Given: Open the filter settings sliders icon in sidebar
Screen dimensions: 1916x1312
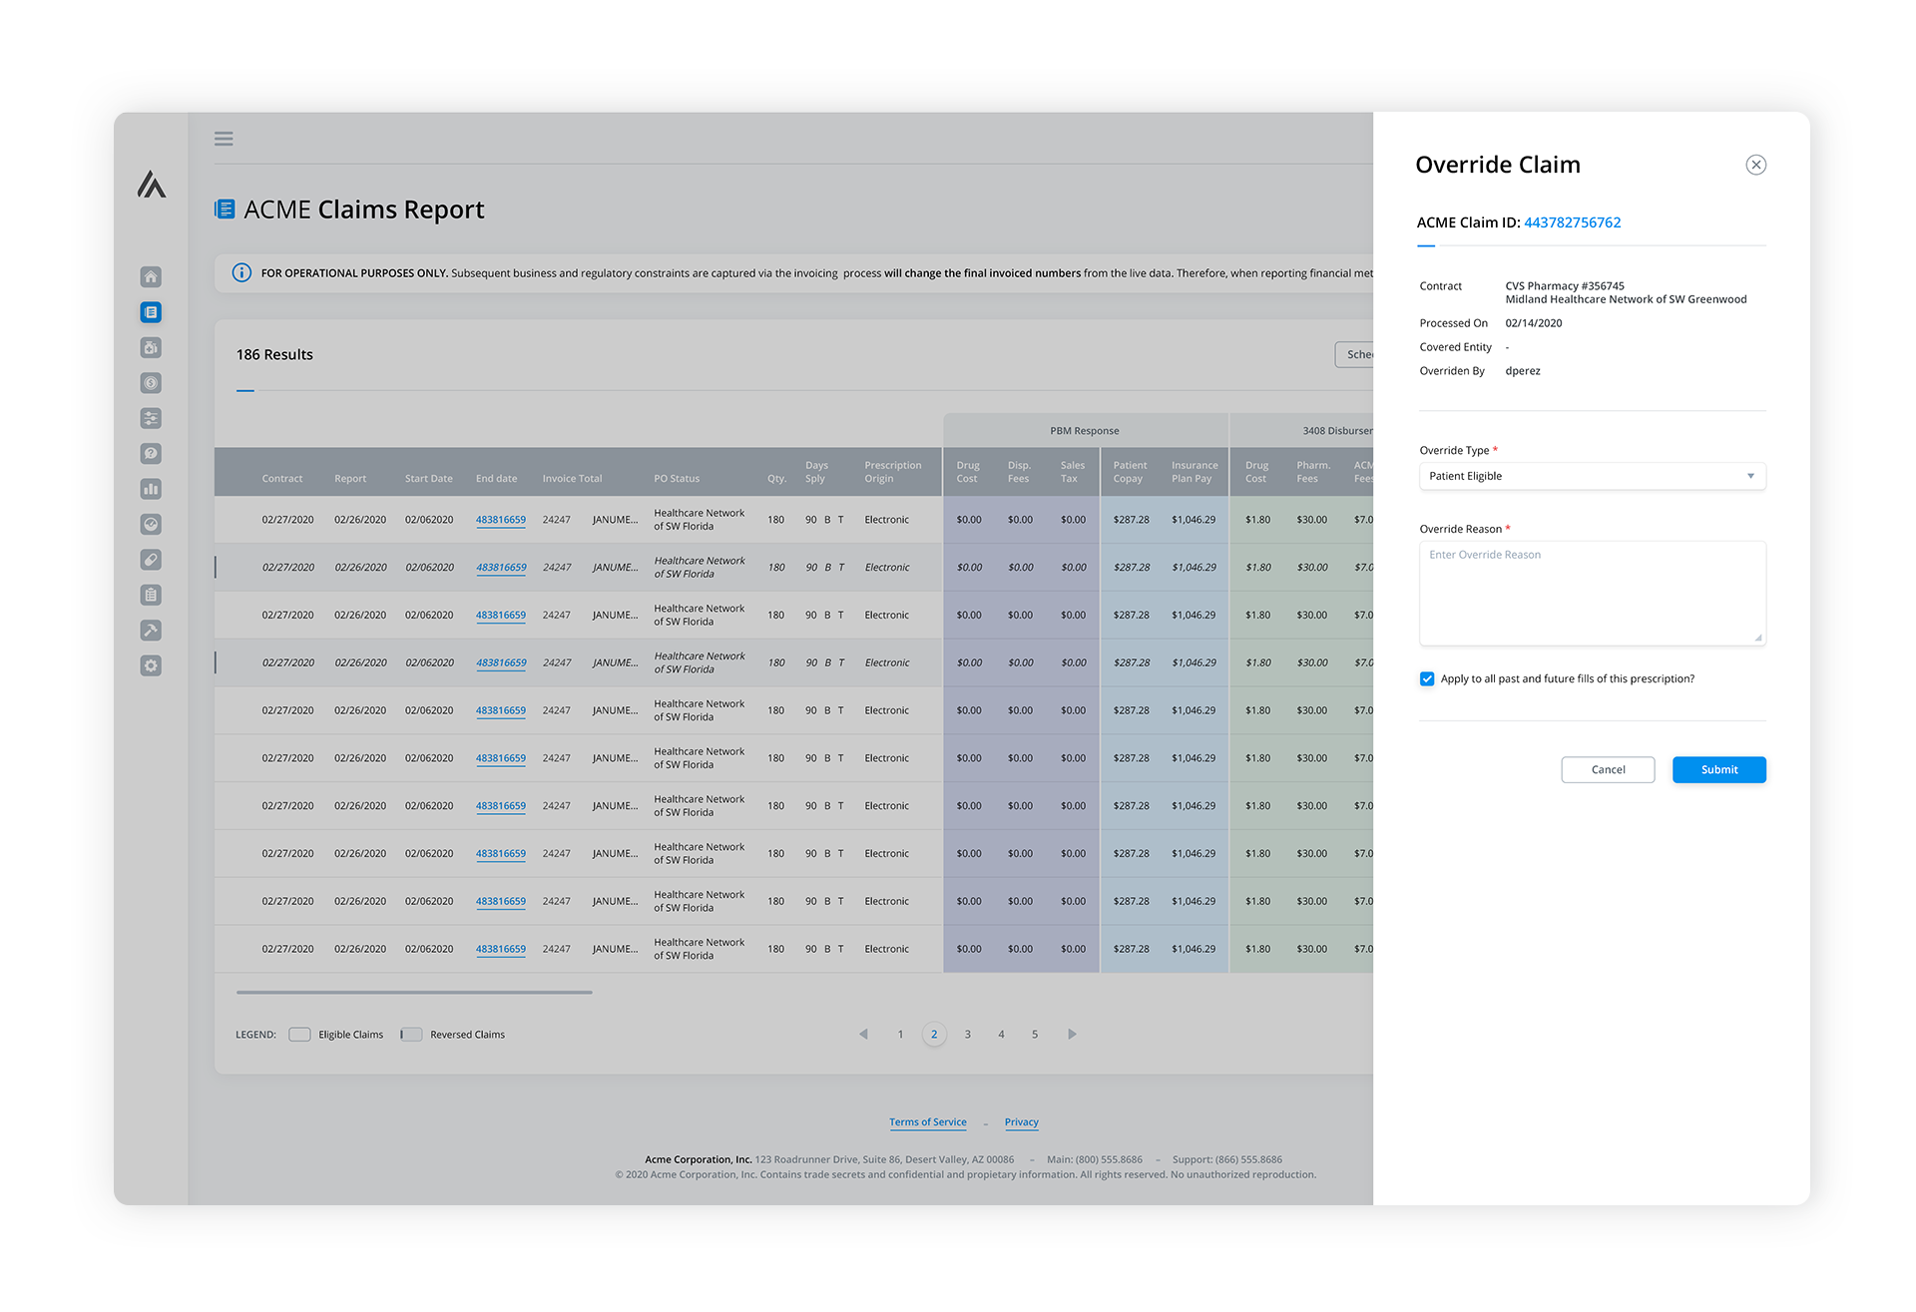Looking at the screenshot, I should tap(151, 418).
